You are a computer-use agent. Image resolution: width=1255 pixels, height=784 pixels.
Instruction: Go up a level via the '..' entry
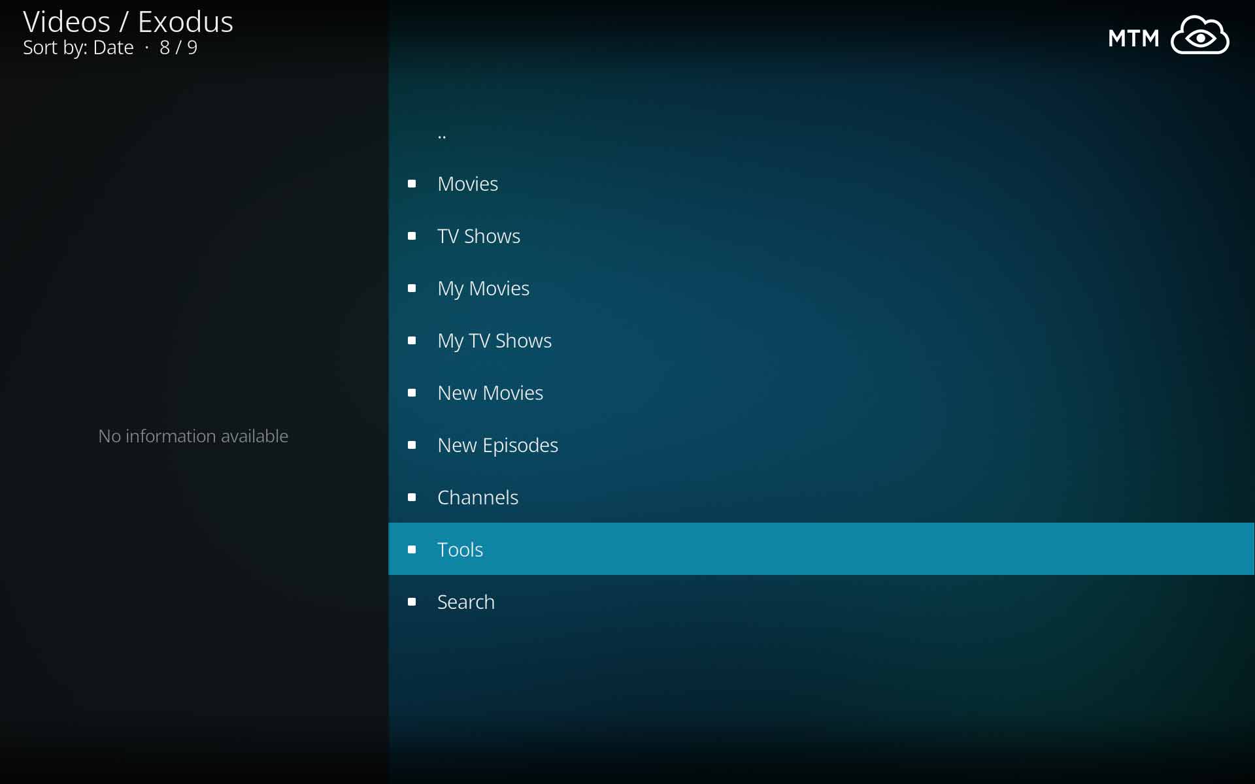(821, 131)
